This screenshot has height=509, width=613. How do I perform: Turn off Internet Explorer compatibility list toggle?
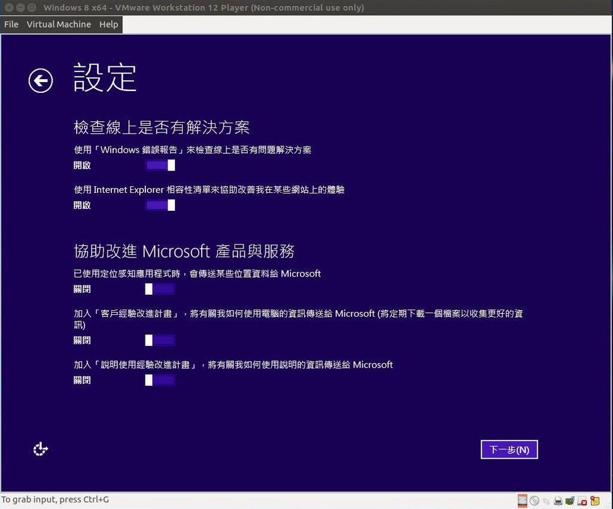[160, 205]
